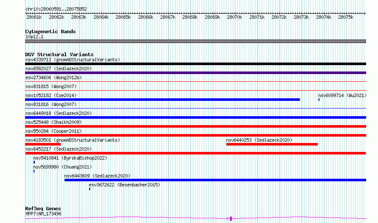Image resolution: width=378 pixels, height=223 pixels.
Task: Open nsv6452217 (Sedlazeck2020) variant
Action: (x=59, y=149)
